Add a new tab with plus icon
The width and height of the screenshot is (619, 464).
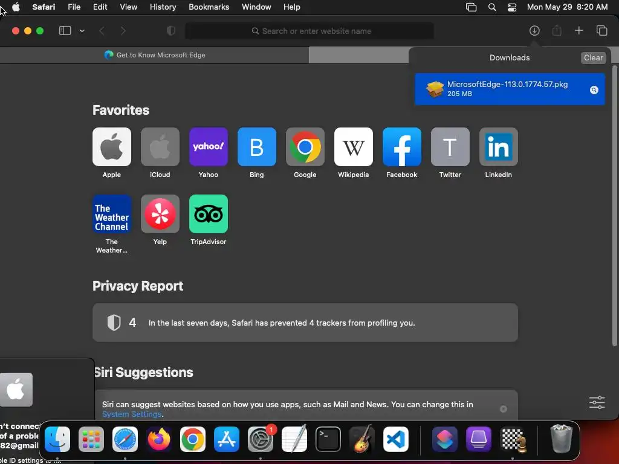click(x=578, y=30)
